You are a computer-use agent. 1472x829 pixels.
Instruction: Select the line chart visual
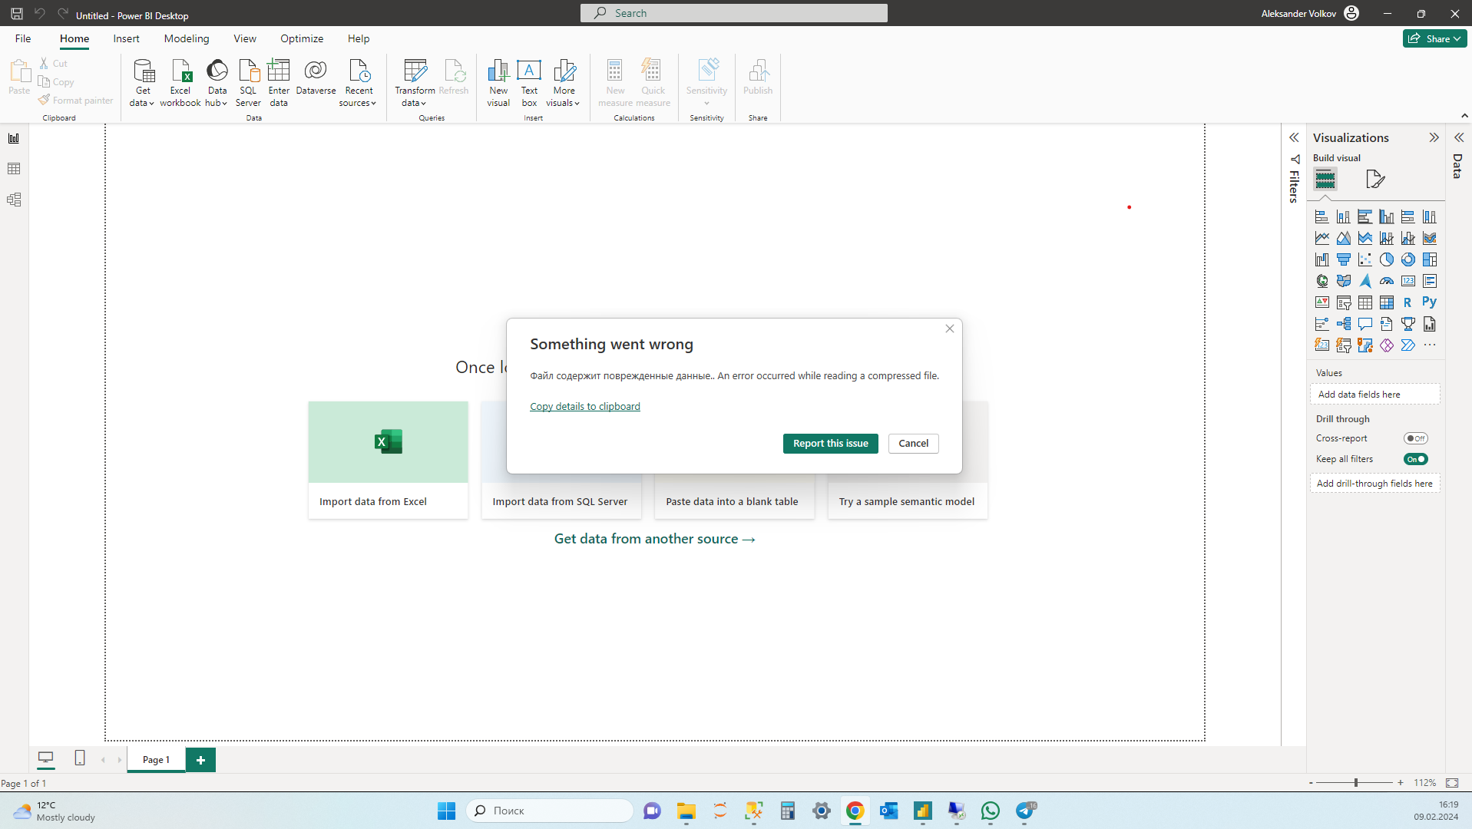pos(1321,238)
